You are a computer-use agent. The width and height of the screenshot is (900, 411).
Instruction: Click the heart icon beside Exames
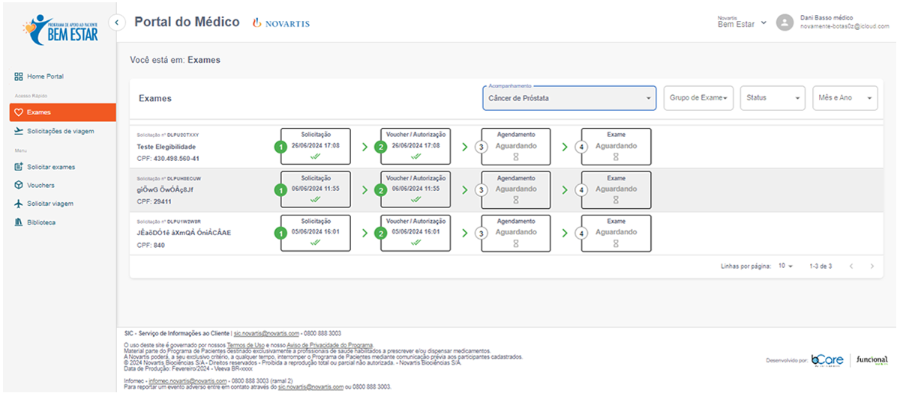click(x=19, y=112)
